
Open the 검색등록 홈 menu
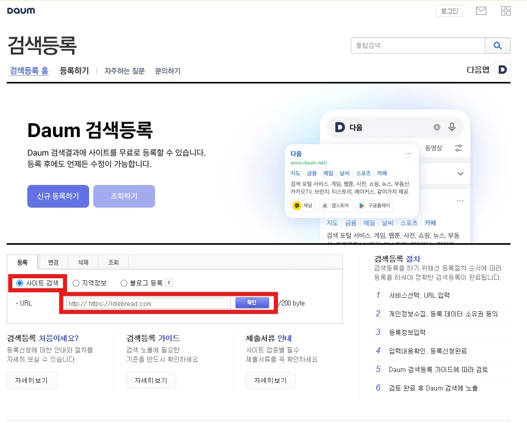29,71
